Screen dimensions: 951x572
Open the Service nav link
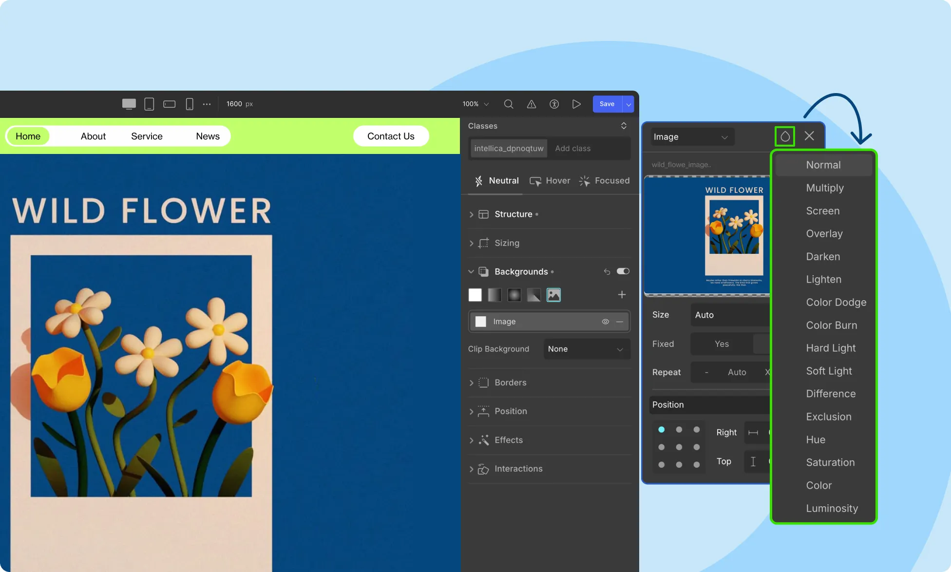click(x=147, y=136)
